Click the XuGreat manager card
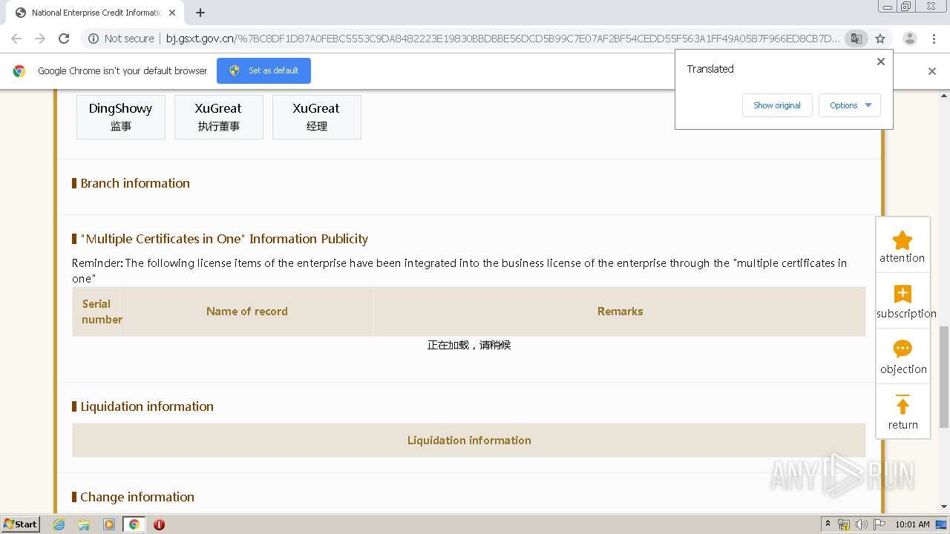Image resolution: width=950 pixels, height=534 pixels. [317, 116]
